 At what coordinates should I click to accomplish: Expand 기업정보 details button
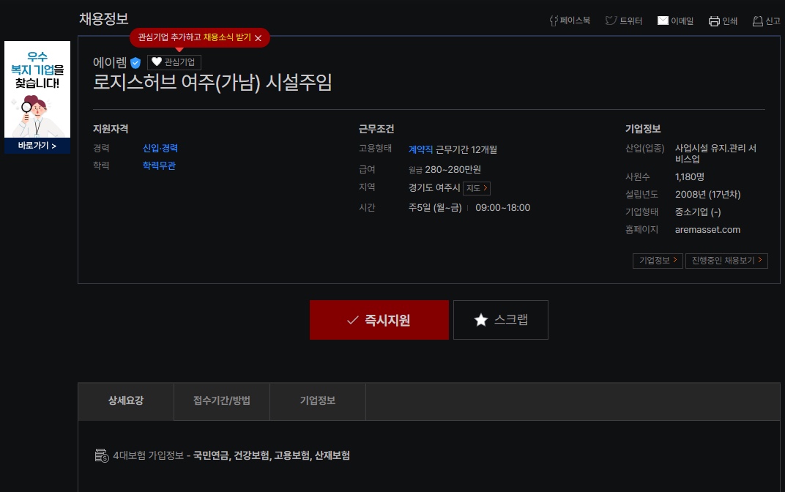(x=657, y=260)
